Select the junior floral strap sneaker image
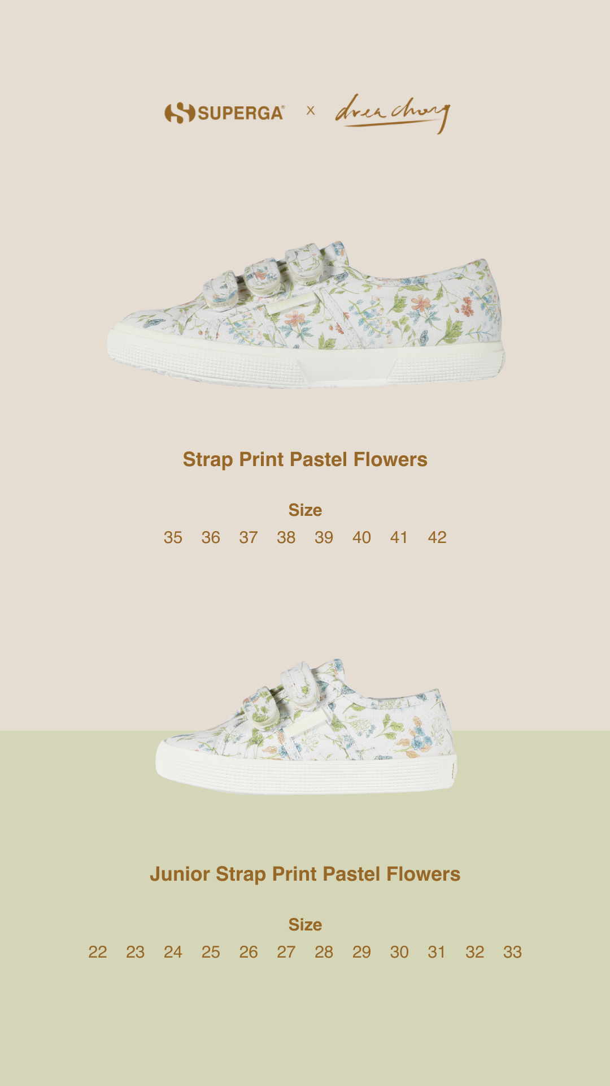The height and width of the screenshot is (1086, 610). [306, 726]
